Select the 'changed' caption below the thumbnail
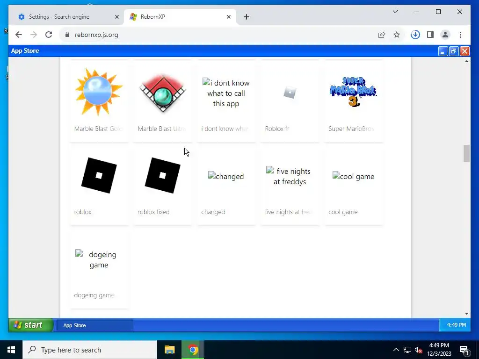 click(x=213, y=212)
